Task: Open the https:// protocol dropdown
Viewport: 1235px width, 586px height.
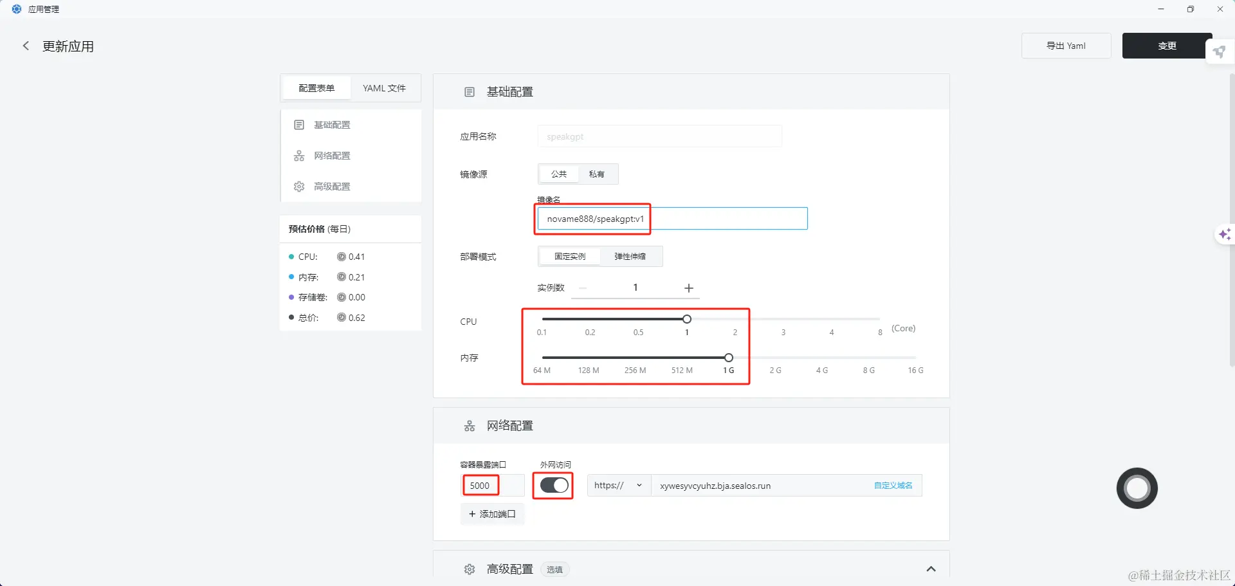Action: pos(619,486)
